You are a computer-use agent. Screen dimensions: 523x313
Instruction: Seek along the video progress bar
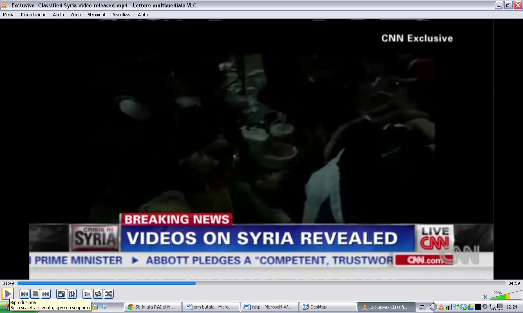(261, 283)
